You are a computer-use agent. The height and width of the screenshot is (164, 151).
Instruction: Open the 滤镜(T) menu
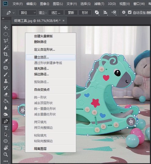click(99, 4)
